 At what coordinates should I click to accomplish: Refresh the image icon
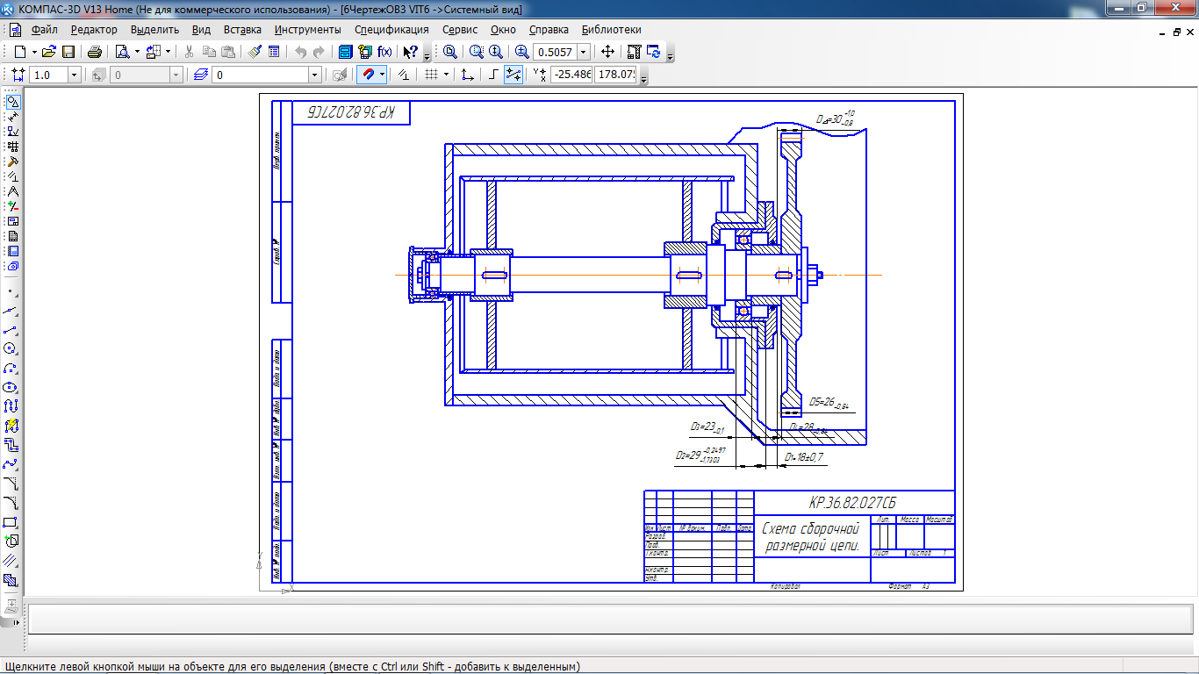654,52
